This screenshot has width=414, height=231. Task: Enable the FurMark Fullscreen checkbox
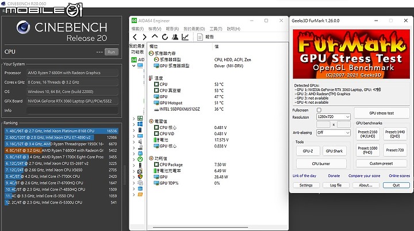point(319,110)
